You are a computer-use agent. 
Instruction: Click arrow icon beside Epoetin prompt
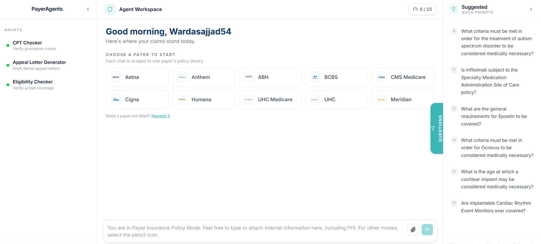click(454, 109)
